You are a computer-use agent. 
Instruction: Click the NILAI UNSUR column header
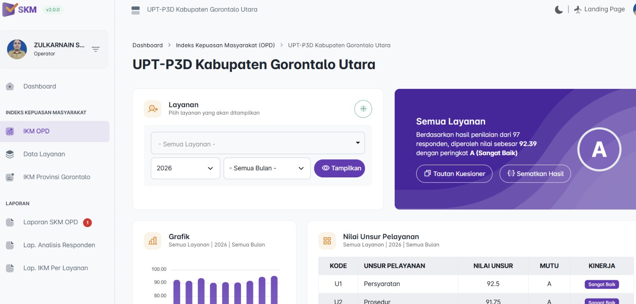[493, 266]
